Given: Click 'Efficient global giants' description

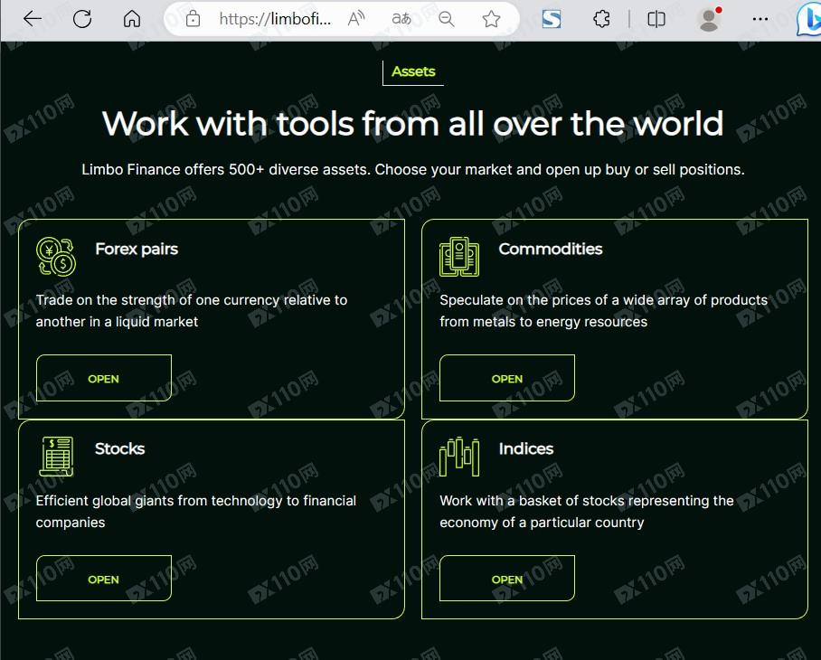Looking at the screenshot, I should tap(196, 512).
